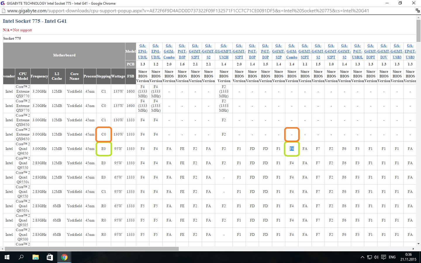Open the Action Center notifications icon
The height and width of the screenshot is (263, 421).
[384, 257]
